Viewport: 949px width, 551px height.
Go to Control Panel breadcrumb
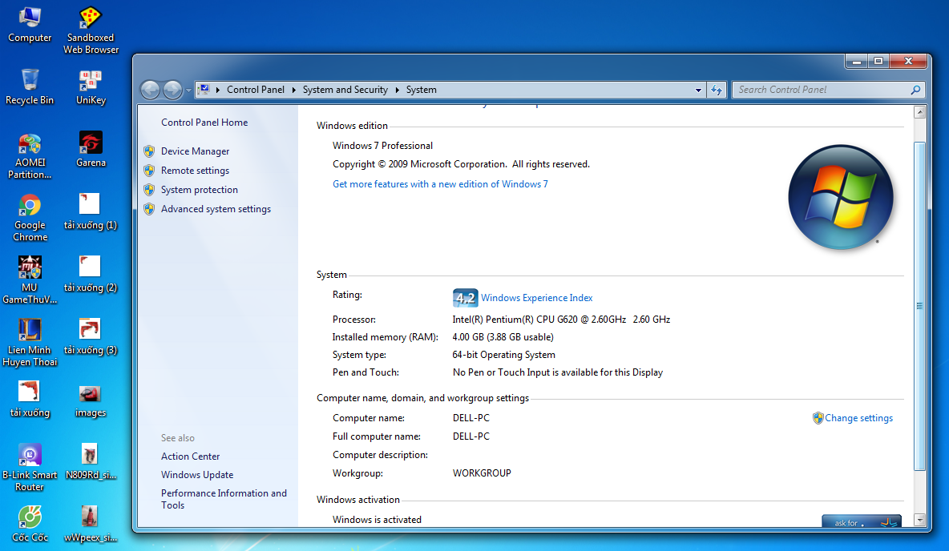[256, 90]
